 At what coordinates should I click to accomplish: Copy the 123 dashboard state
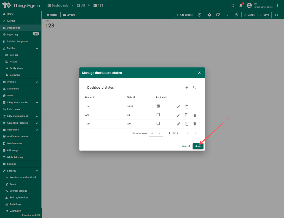point(187,107)
